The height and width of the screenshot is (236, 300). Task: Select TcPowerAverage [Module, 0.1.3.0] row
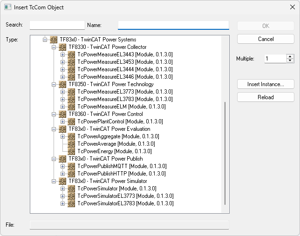click(116, 144)
